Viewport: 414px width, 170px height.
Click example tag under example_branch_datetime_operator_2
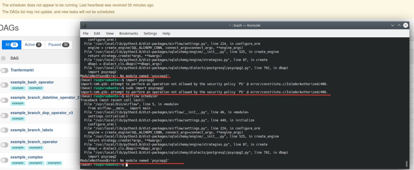click(18, 103)
